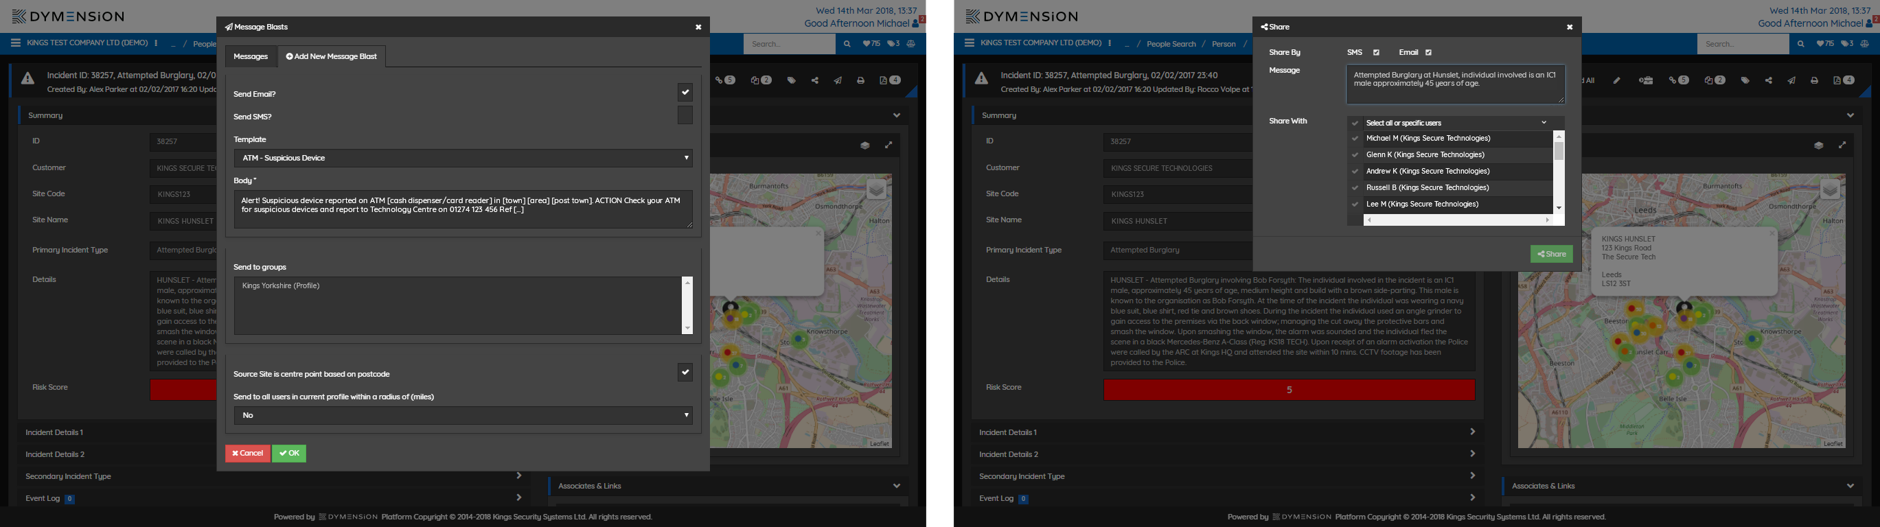Viewport: 1880px width, 527px height.
Task: Toggle checkmark for Russell B user
Action: 1355,188
